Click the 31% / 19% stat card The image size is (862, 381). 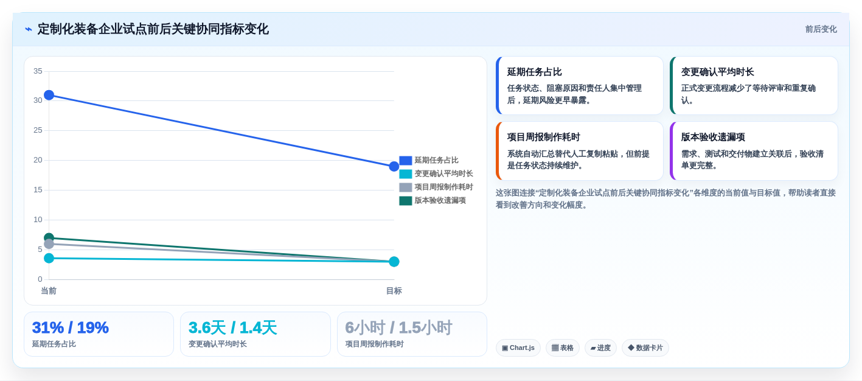tap(99, 334)
